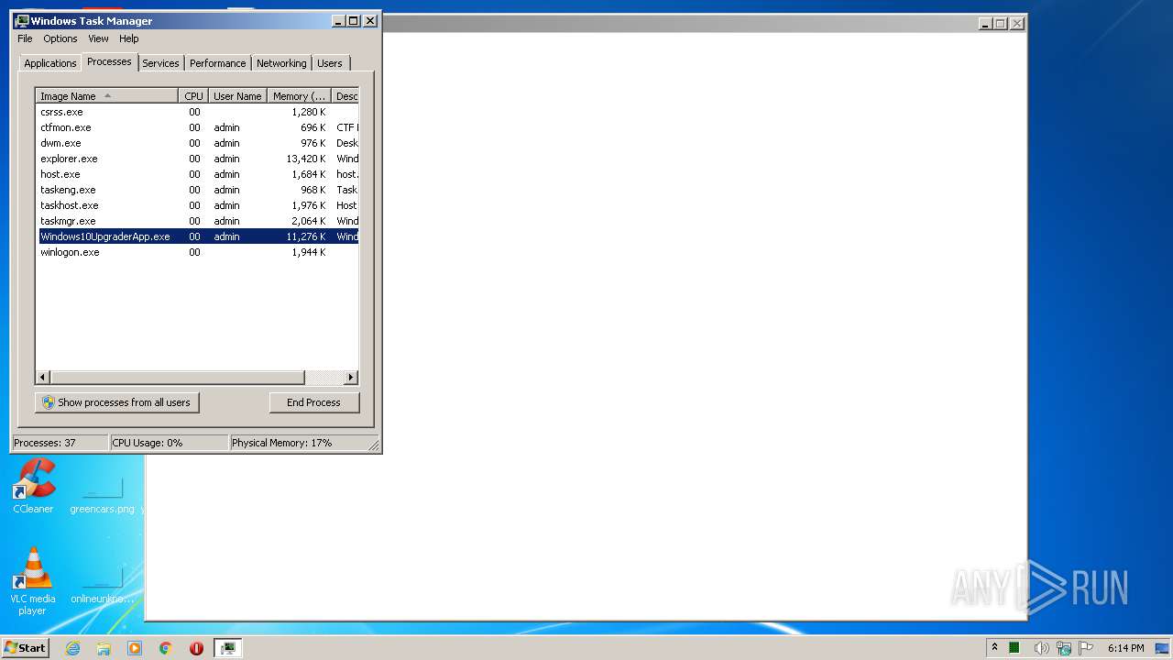The width and height of the screenshot is (1173, 660).
Task: Switch to the Performance tab
Action: tap(217, 63)
